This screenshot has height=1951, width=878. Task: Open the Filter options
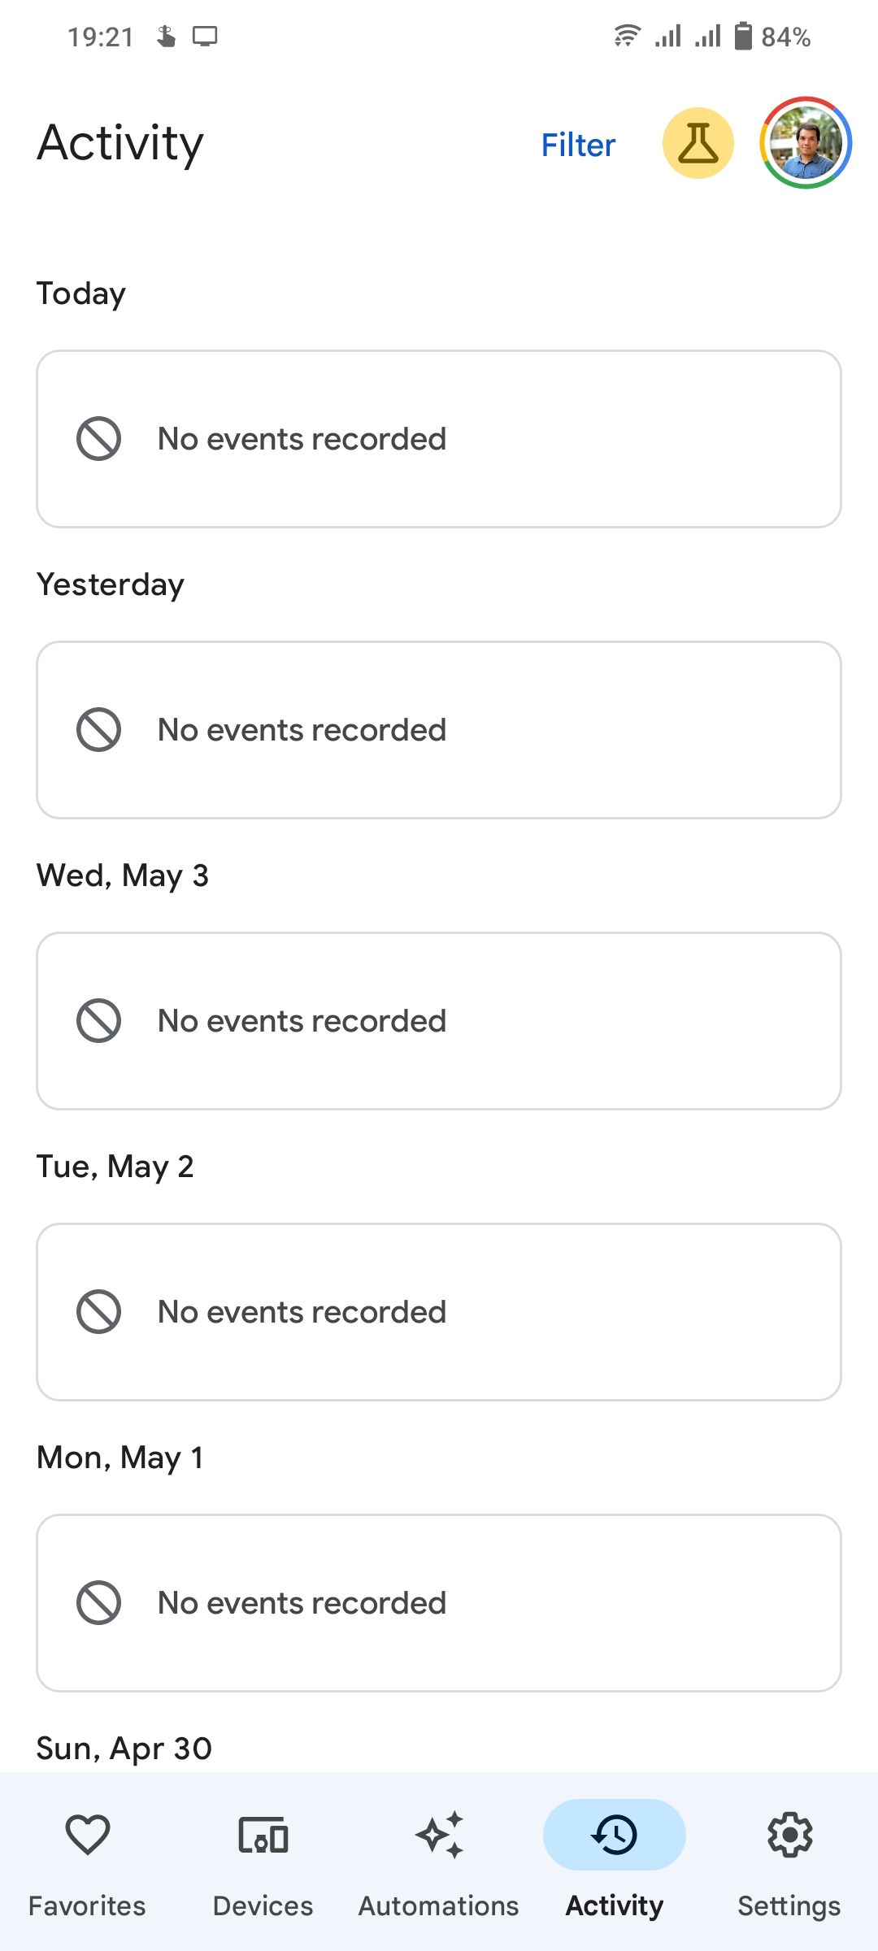tap(578, 145)
